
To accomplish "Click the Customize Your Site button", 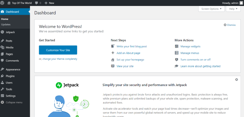I will click(x=58, y=50).
